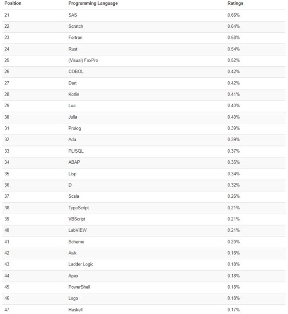Click the LabVIEW language name
This screenshot has width=288, height=314.
point(78,230)
